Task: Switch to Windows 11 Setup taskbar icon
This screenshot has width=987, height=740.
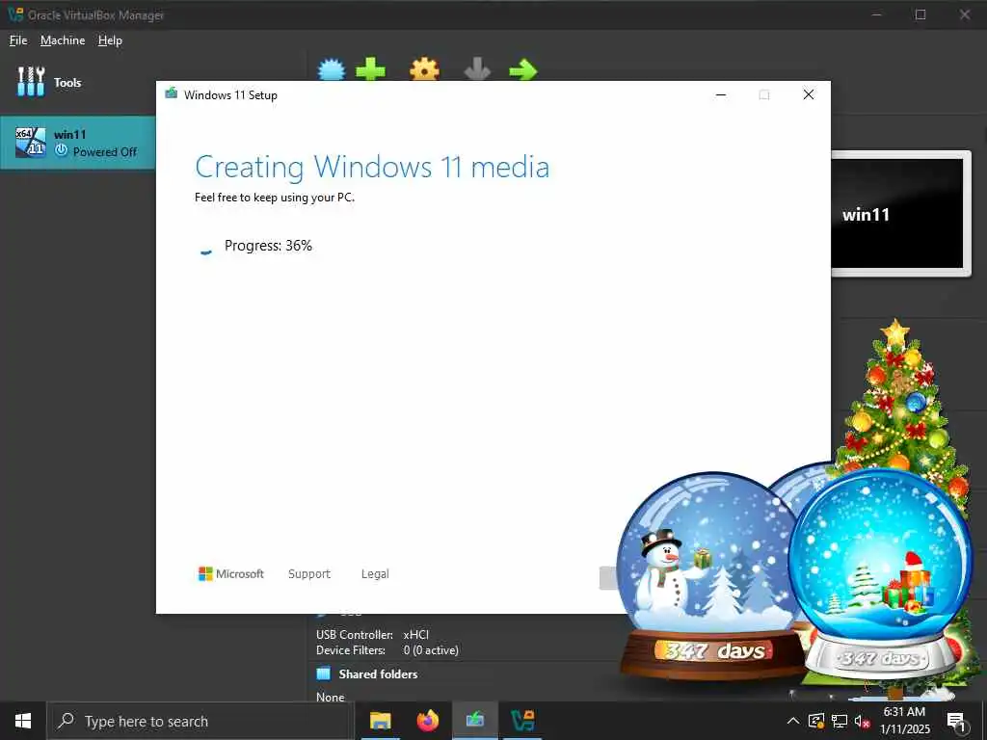Action: tap(475, 721)
